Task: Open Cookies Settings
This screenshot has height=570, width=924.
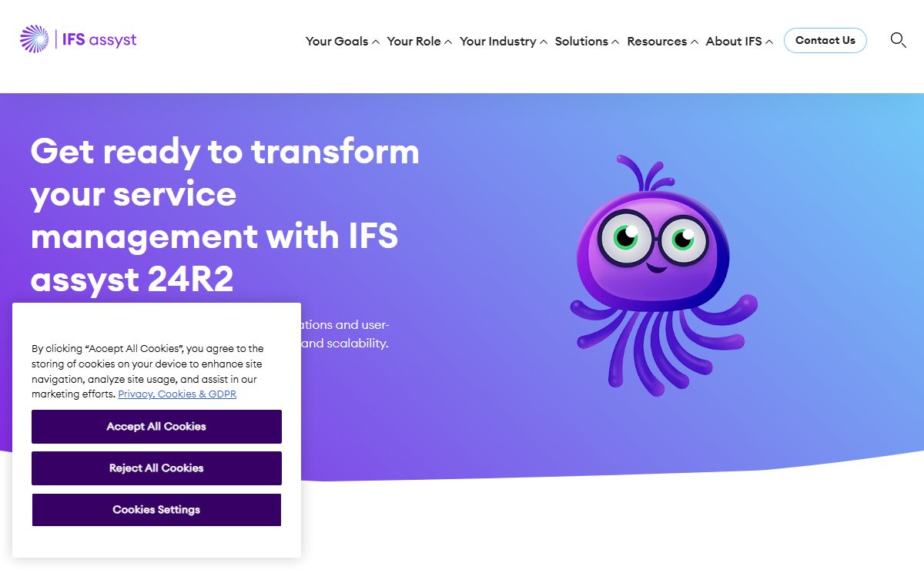Action: 156,510
